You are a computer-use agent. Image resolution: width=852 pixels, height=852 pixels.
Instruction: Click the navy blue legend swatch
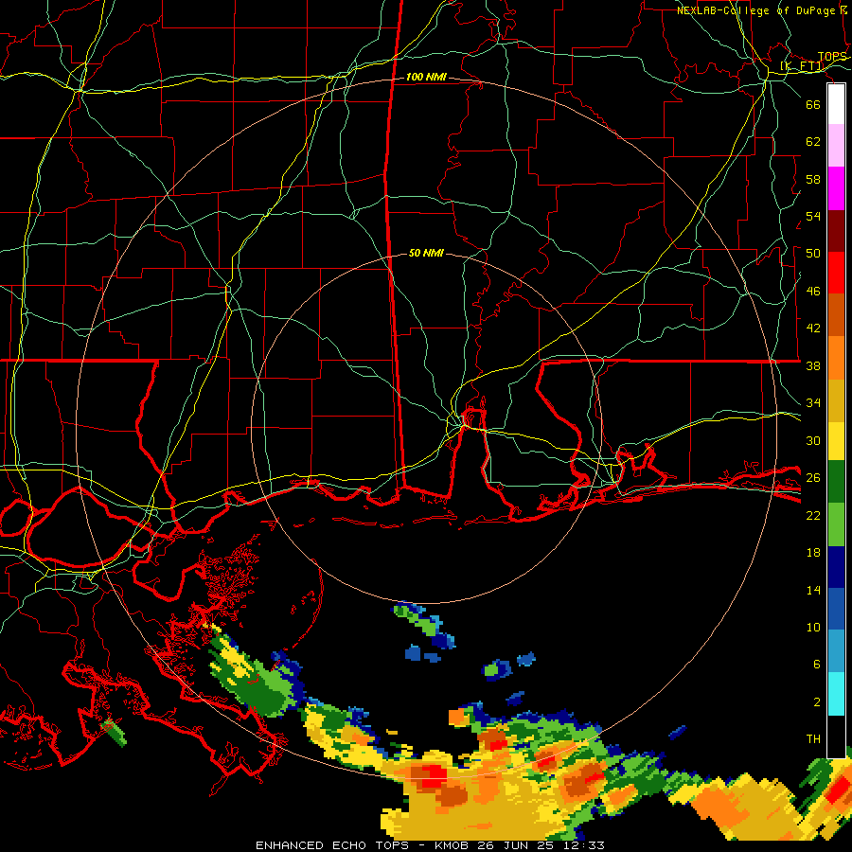pyautogui.click(x=836, y=567)
